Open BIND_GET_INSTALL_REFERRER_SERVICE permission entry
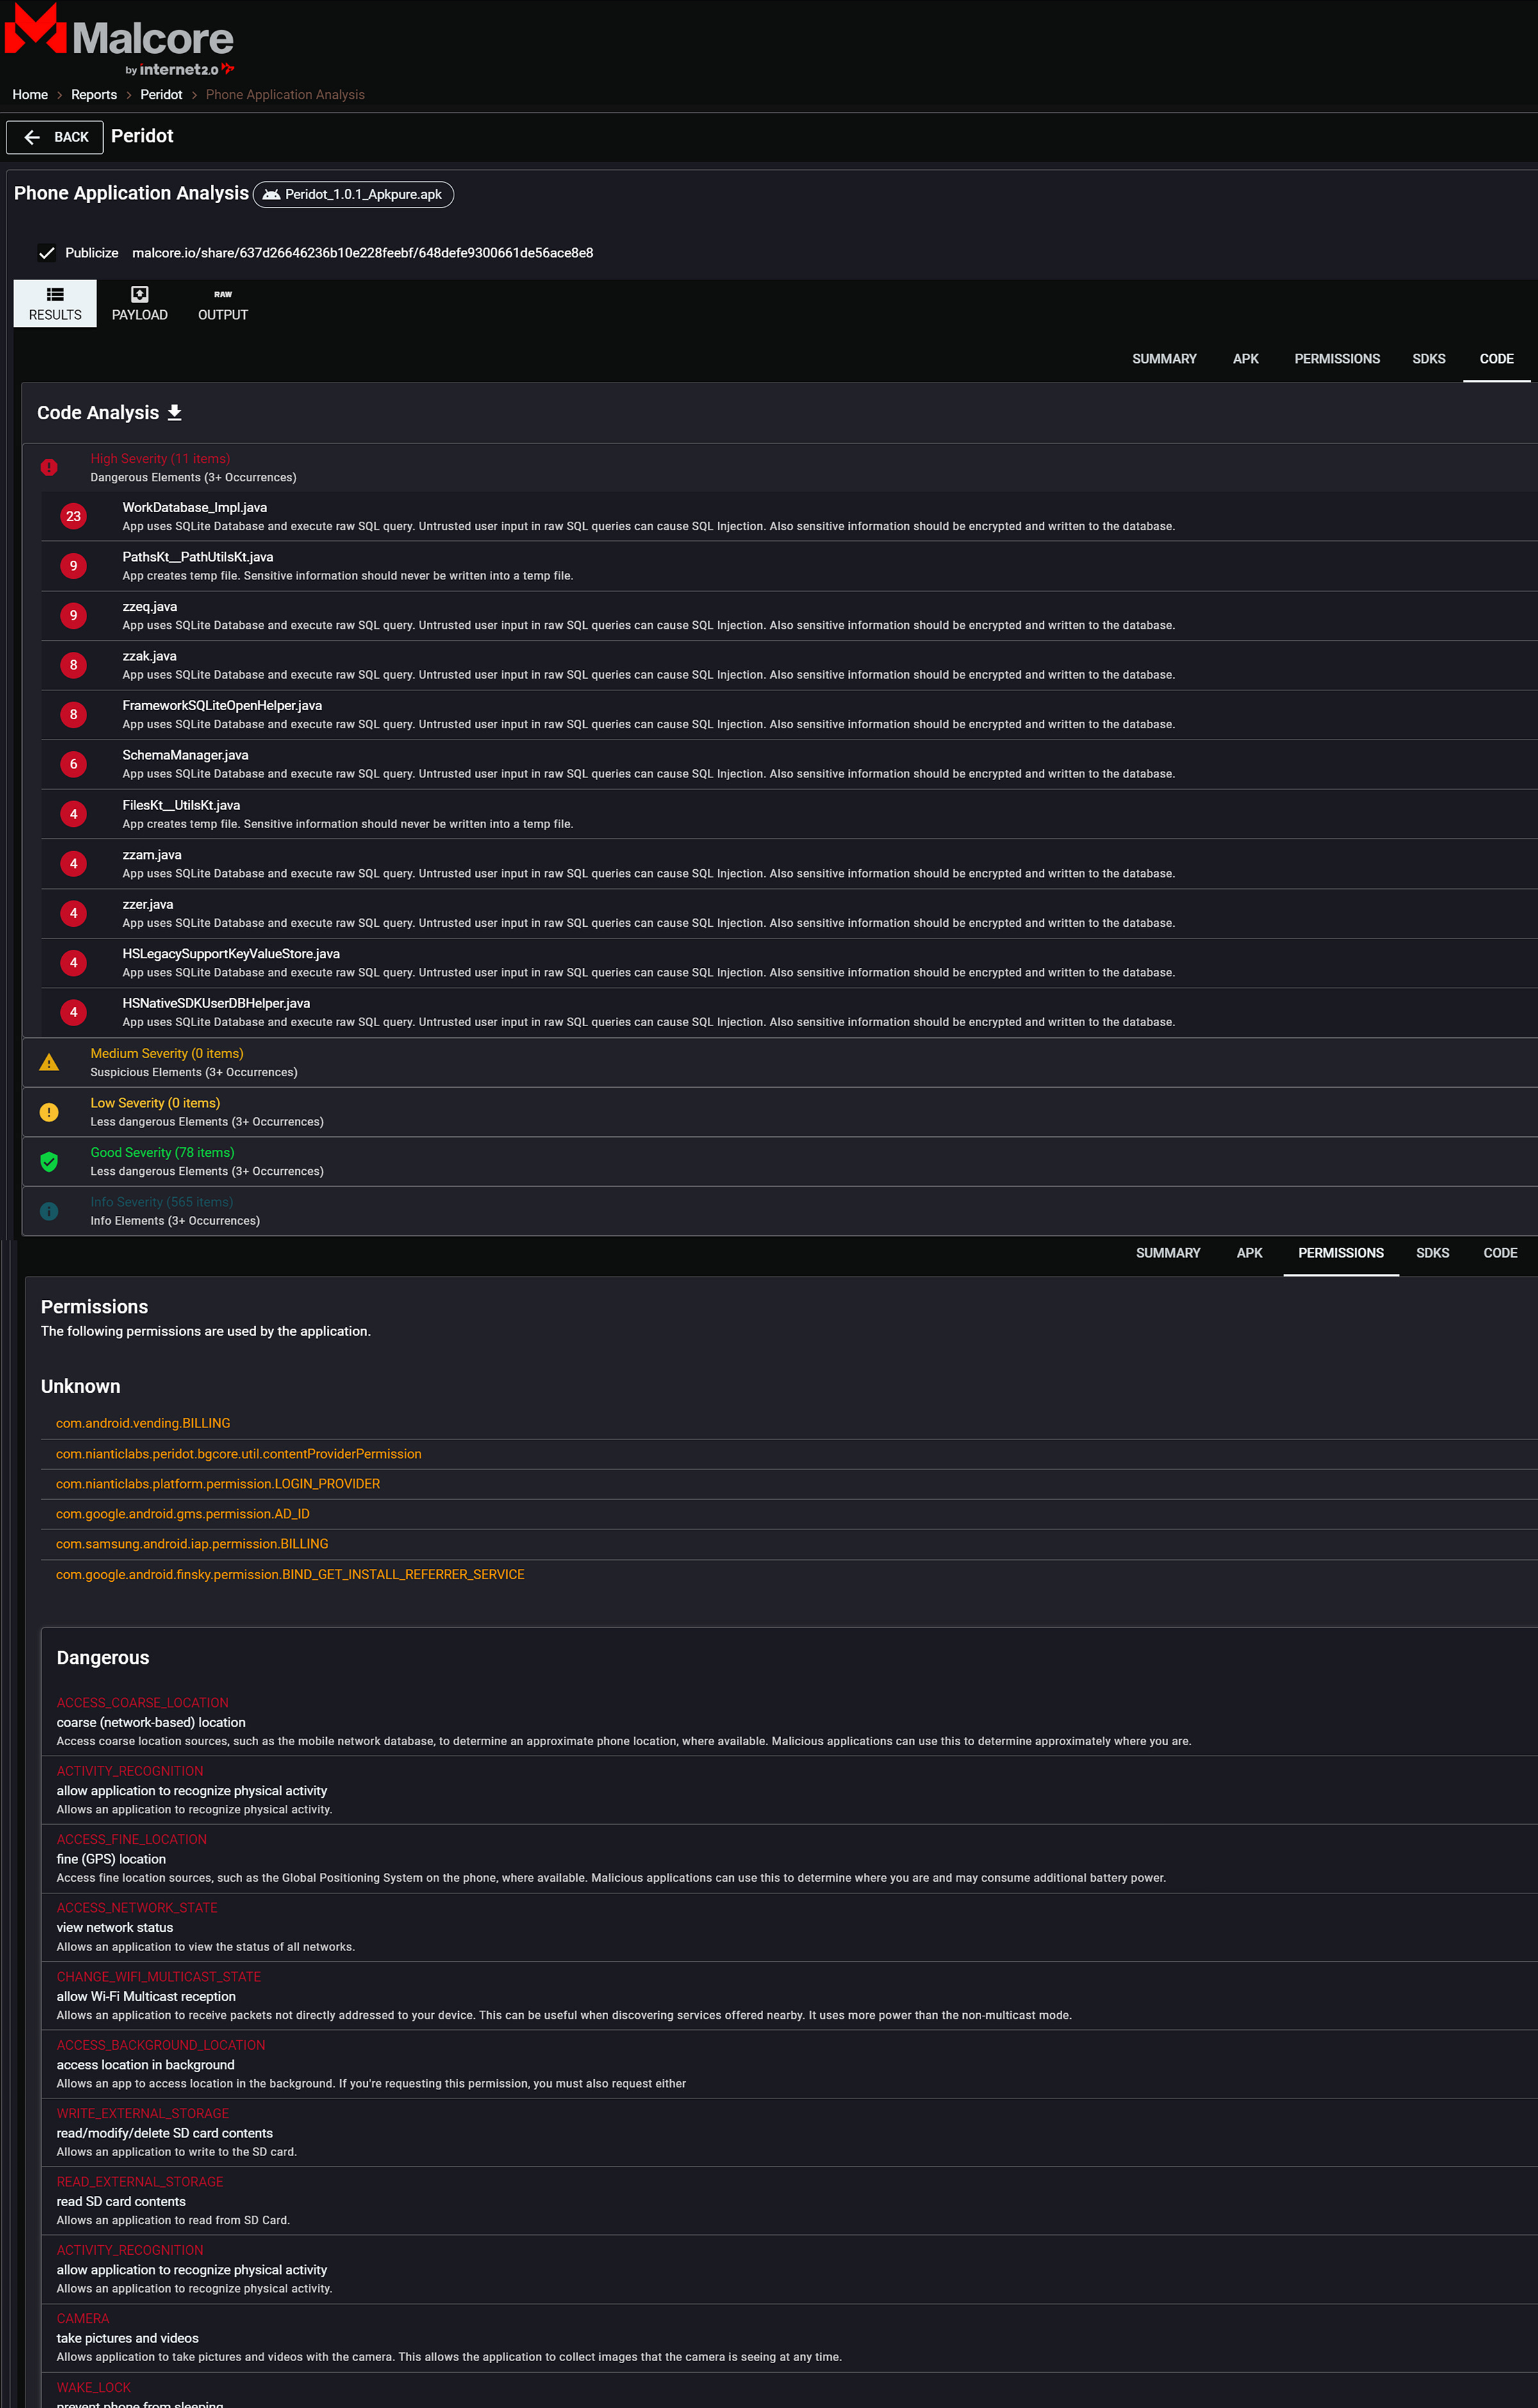This screenshot has height=2408, width=1538. tap(290, 1575)
